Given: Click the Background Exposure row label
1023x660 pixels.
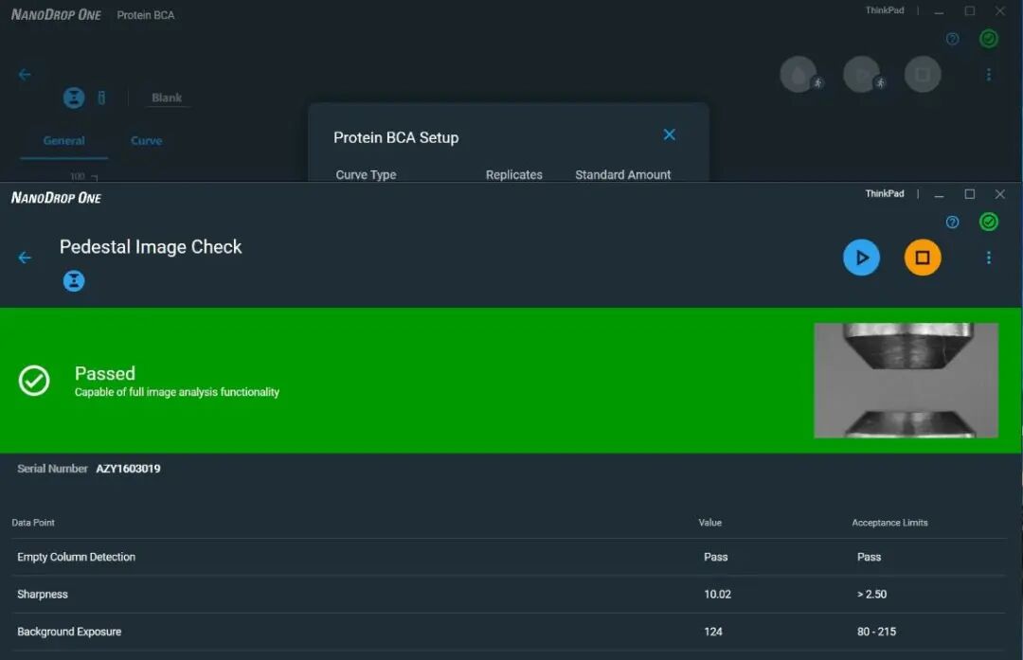Looking at the screenshot, I should [x=69, y=632].
